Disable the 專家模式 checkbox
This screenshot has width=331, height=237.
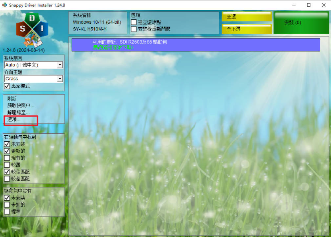7,86
